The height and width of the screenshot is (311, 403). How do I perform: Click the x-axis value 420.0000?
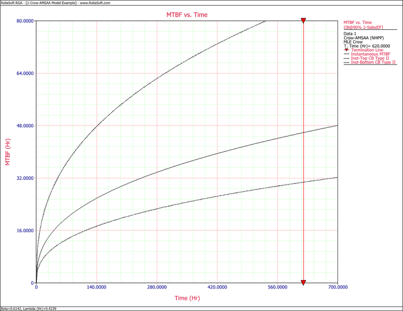[x=217, y=287]
